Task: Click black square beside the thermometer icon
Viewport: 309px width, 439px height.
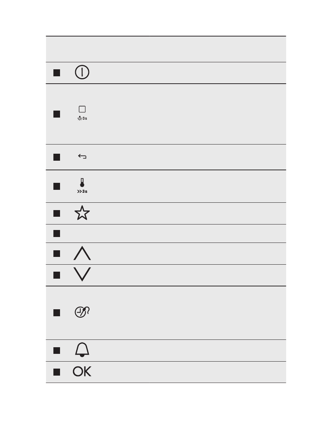Action: (x=56, y=186)
